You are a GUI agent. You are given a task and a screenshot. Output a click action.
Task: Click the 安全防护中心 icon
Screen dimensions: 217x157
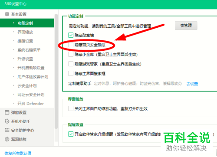7,130
